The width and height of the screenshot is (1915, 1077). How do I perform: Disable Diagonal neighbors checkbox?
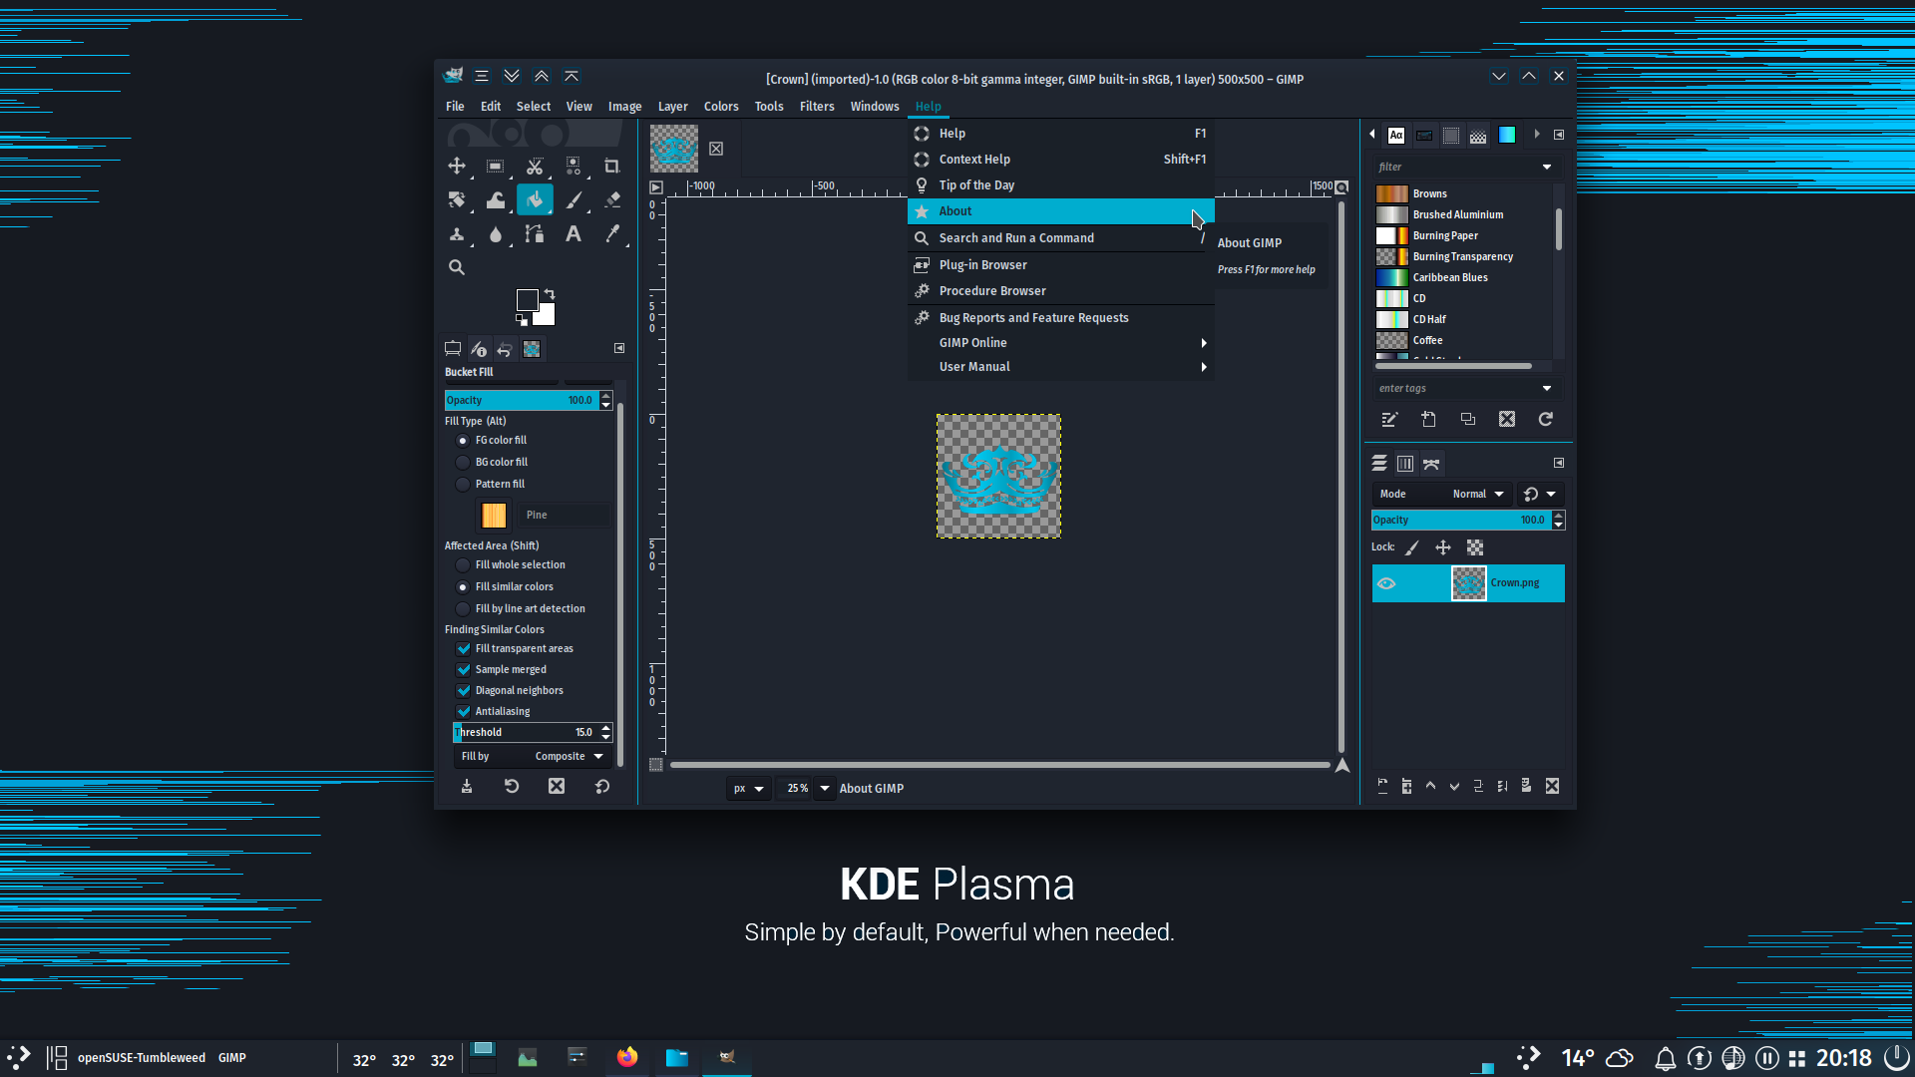464,691
